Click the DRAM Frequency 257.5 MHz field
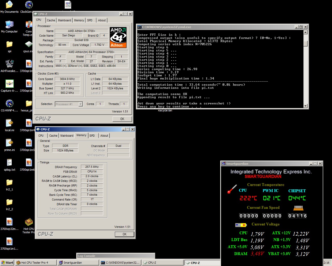The image size is (332, 266). 92,167
